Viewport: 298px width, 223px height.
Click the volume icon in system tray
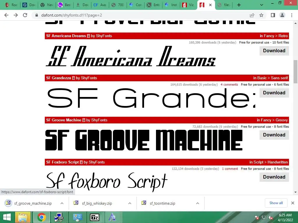point(271,217)
